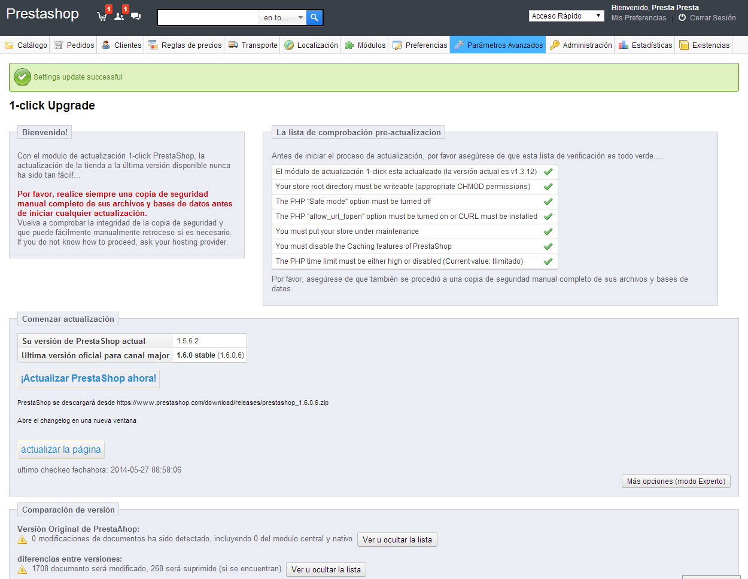Click the 1.6.0 stable (1.6.0.6) value
748x579 pixels.
click(x=211, y=355)
